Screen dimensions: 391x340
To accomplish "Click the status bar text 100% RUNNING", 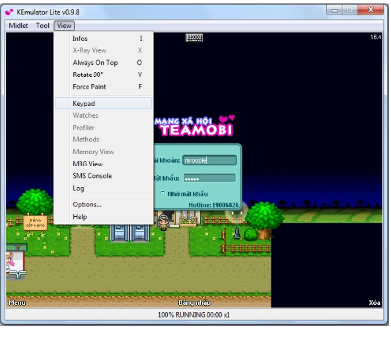I will (x=194, y=315).
